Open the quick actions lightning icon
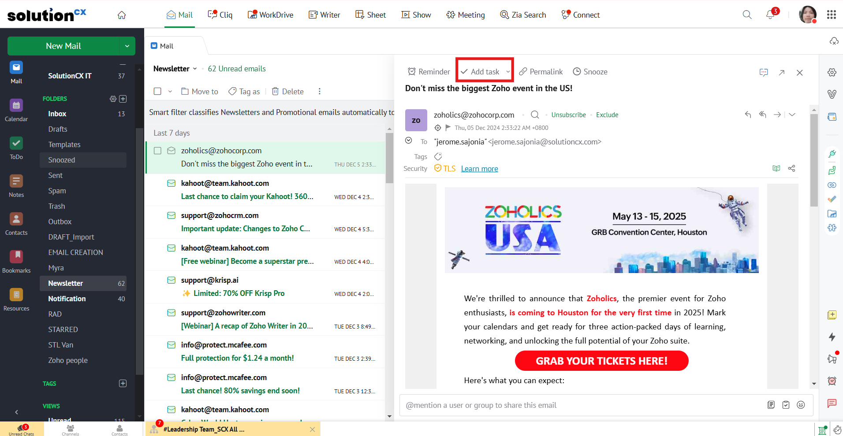The image size is (843, 436). [x=832, y=337]
